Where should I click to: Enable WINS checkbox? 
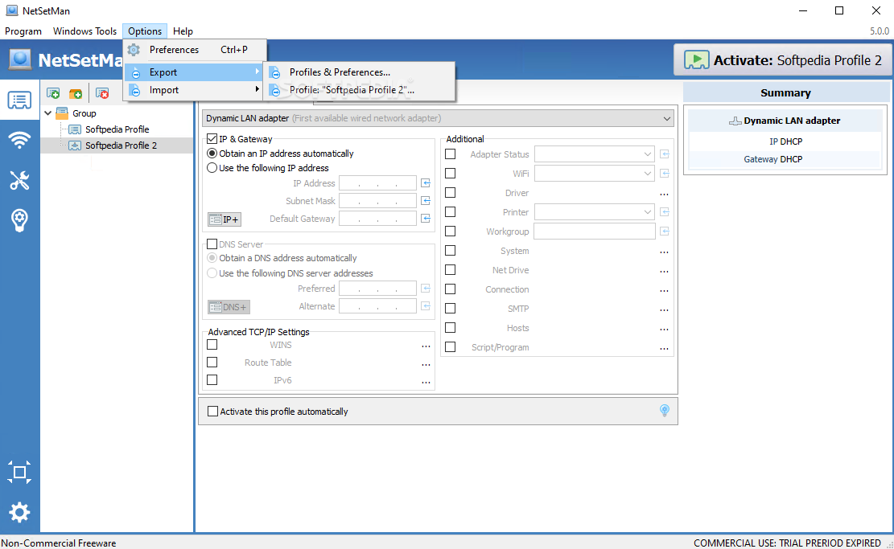tap(212, 345)
